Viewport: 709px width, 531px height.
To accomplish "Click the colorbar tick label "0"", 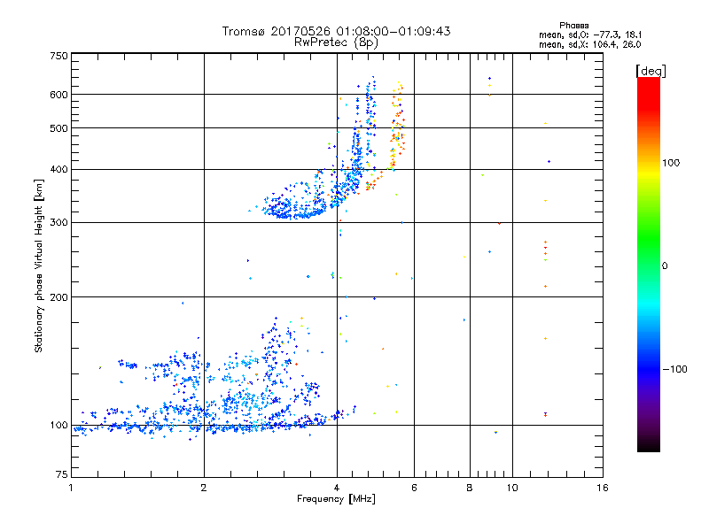I will (x=665, y=266).
